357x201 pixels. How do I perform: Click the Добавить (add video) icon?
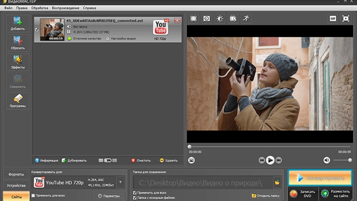point(18,23)
